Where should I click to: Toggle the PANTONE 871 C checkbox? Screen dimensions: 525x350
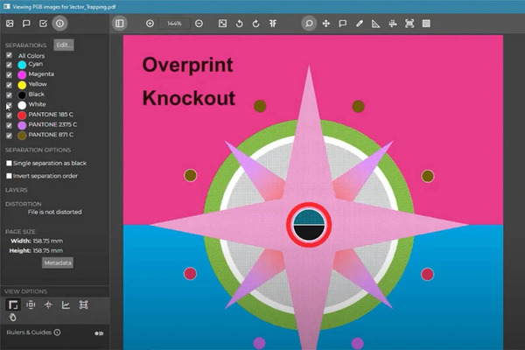9,136
